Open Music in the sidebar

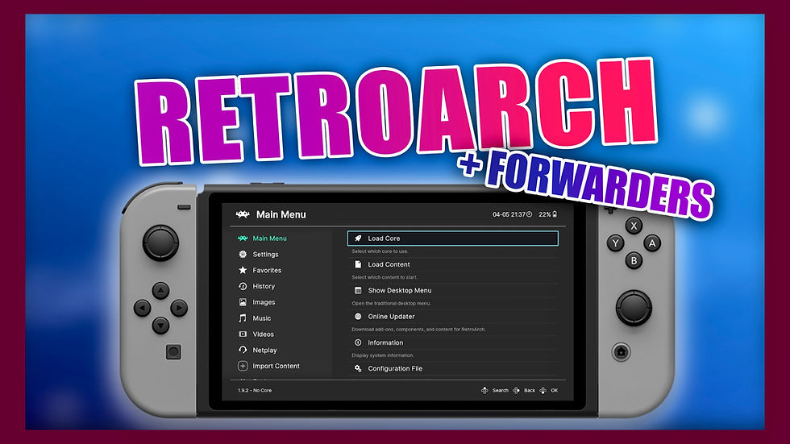(261, 318)
